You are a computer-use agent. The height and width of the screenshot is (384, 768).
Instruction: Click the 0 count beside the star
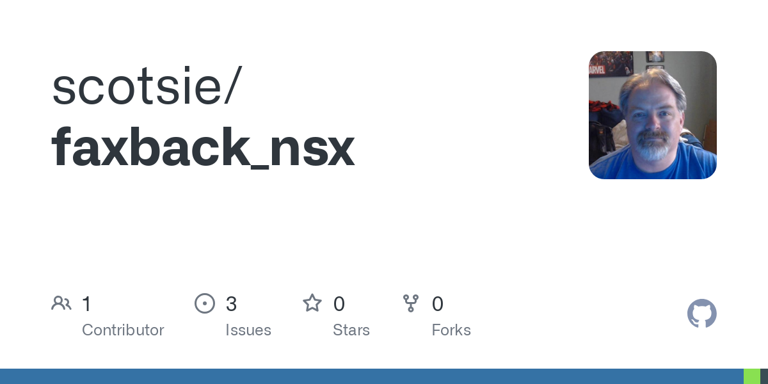[339, 304]
